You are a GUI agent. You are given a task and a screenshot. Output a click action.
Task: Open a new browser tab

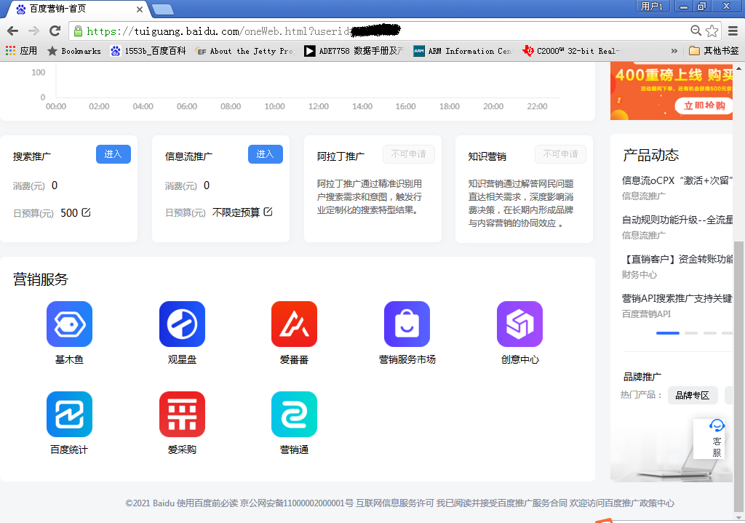[x=163, y=9]
